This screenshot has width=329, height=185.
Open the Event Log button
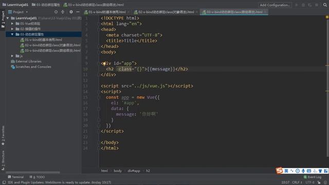(x=312, y=177)
